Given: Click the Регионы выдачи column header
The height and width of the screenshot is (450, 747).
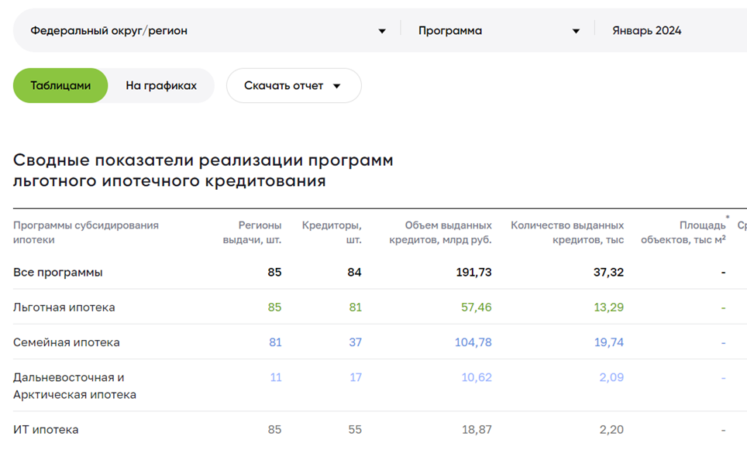Looking at the screenshot, I should (252, 232).
